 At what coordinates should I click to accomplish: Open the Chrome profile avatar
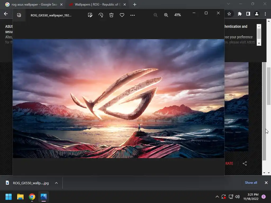(x=257, y=14)
